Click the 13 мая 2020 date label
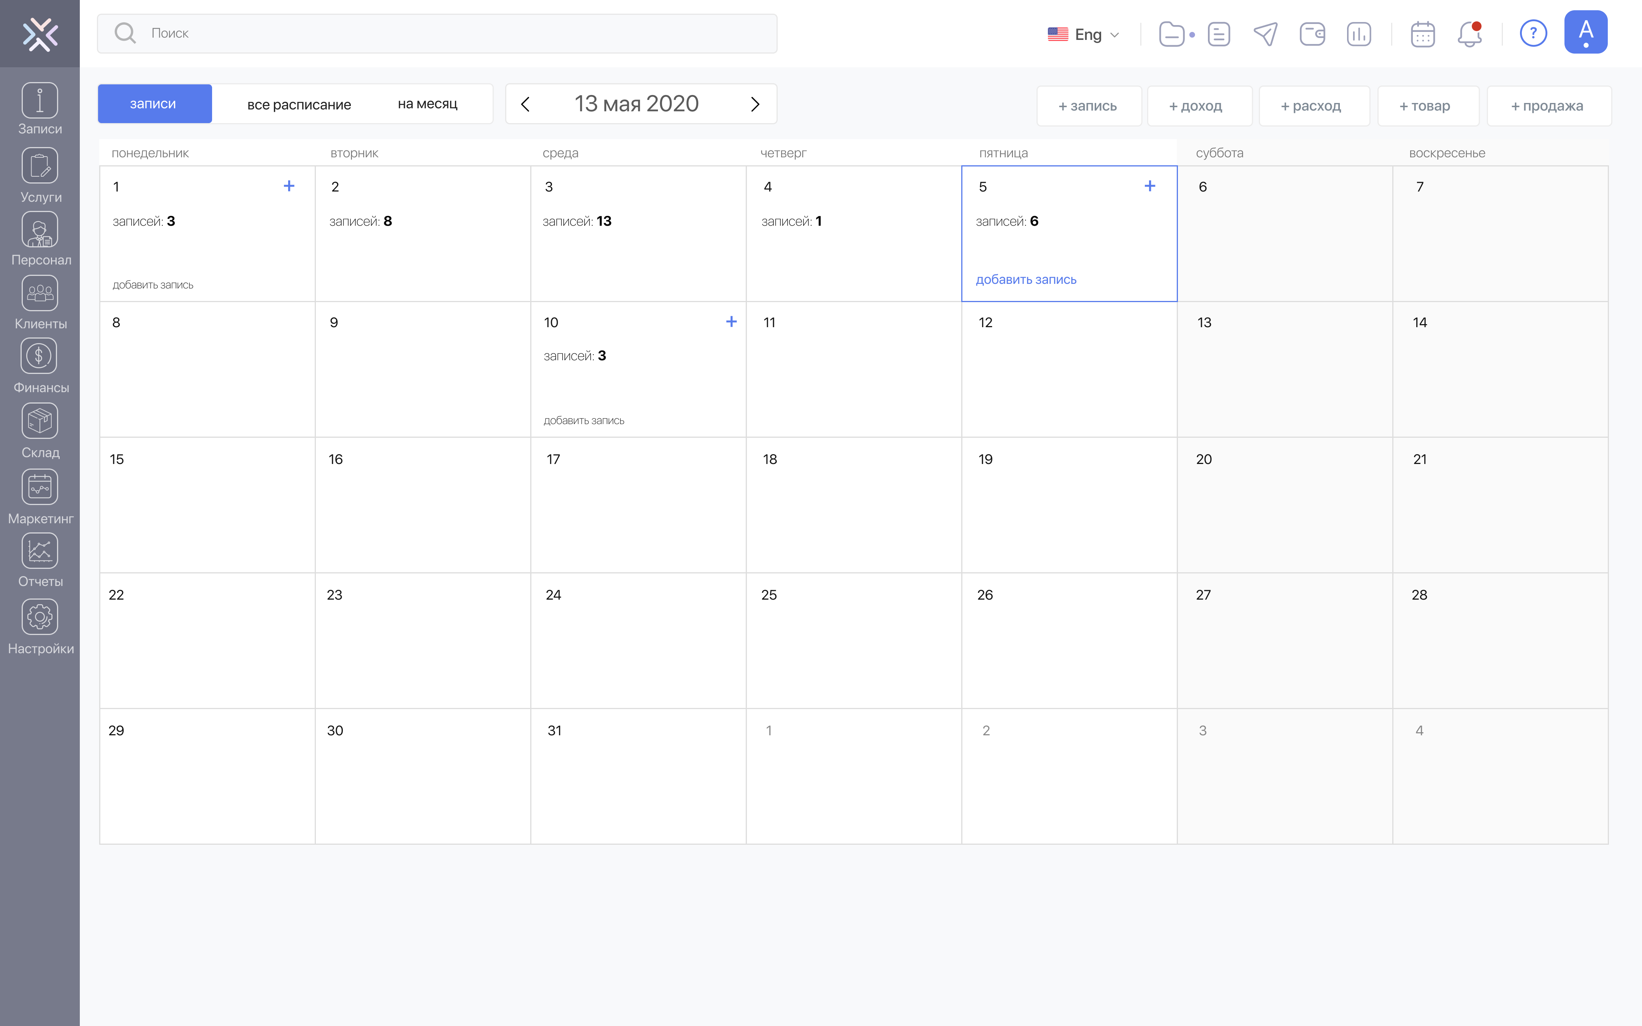Image resolution: width=1642 pixels, height=1026 pixels. pyautogui.click(x=636, y=104)
